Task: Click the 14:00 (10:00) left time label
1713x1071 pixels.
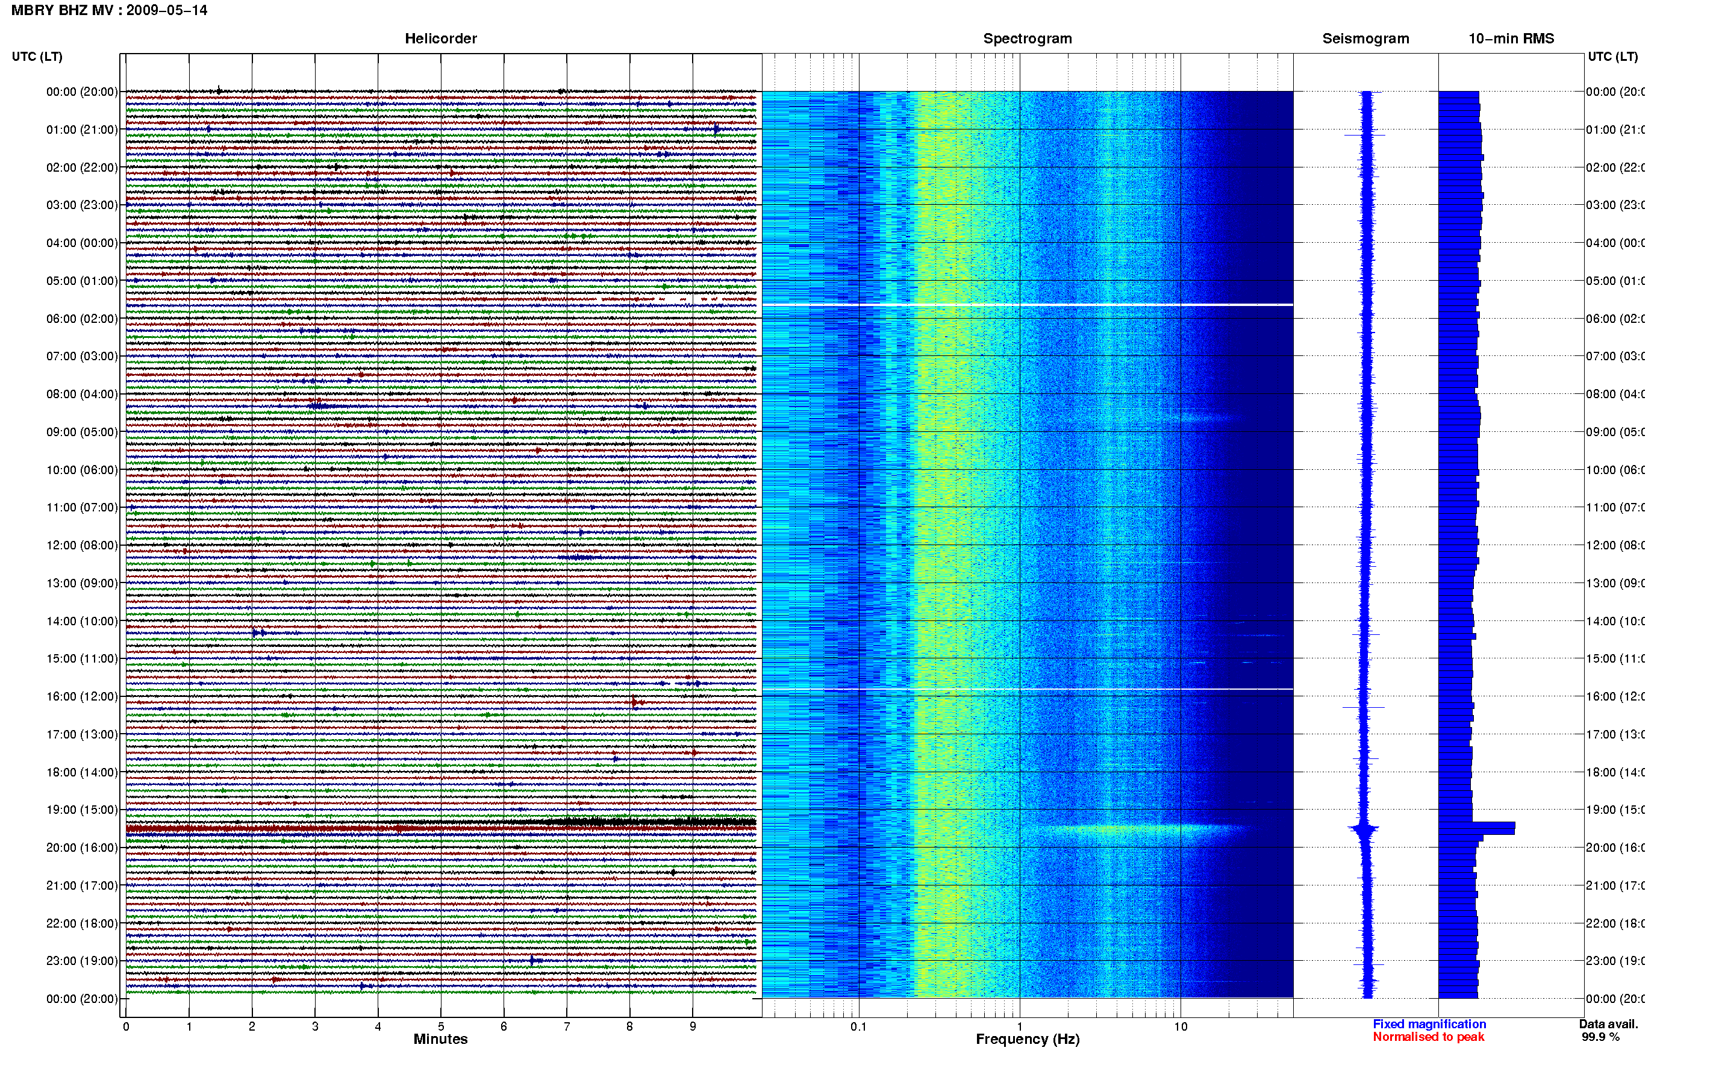Action: pyautogui.click(x=82, y=621)
